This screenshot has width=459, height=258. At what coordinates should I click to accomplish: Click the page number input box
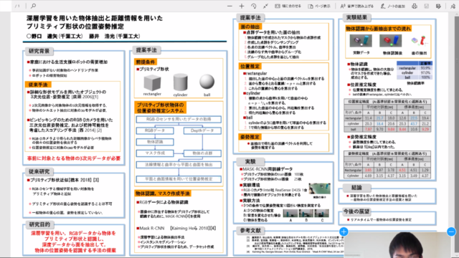(6, 6)
